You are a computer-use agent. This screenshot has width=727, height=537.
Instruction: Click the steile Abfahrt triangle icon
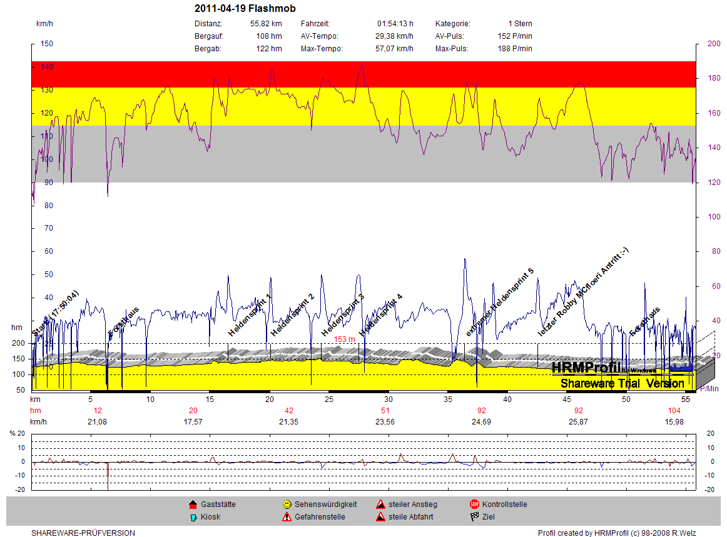tap(380, 517)
